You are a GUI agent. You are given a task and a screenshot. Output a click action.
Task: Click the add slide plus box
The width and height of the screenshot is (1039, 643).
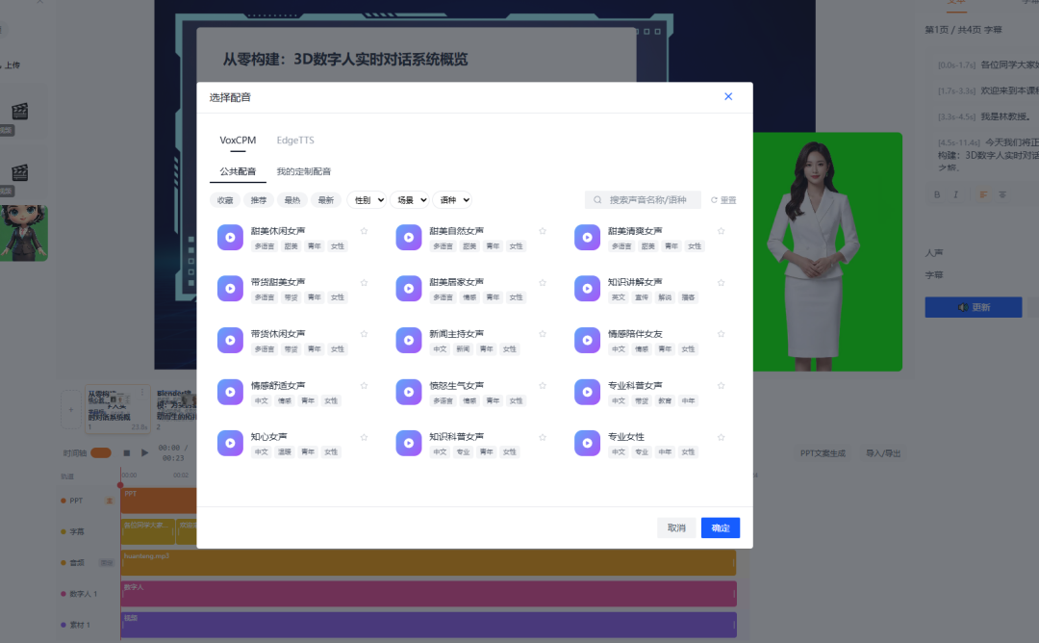pyautogui.click(x=71, y=410)
